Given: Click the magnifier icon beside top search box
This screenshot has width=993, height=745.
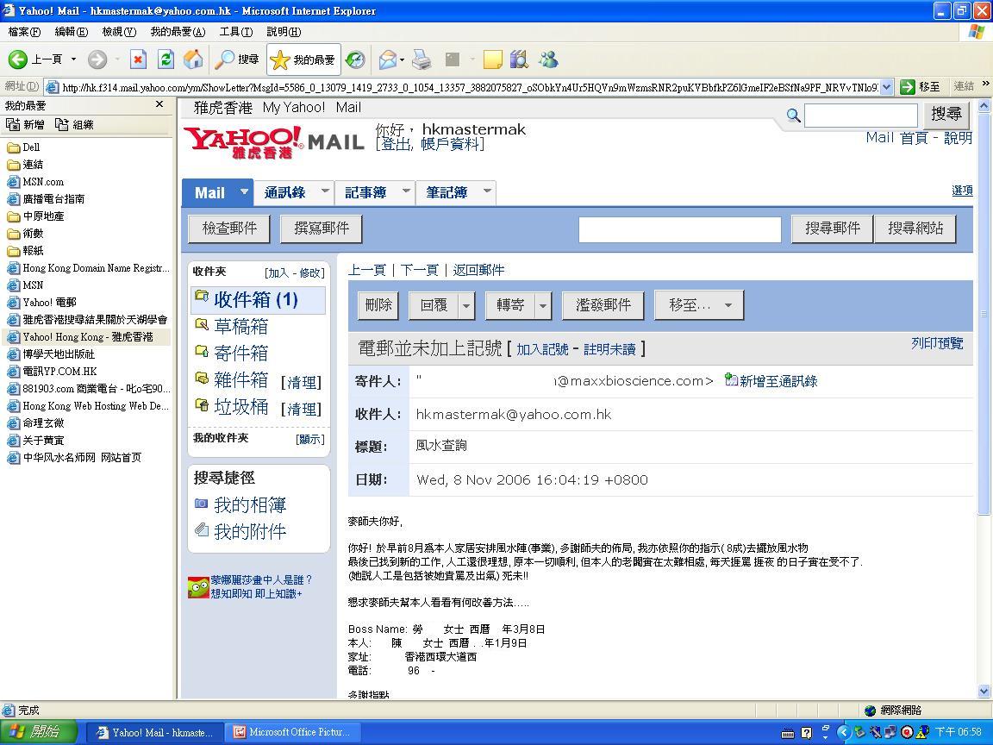Looking at the screenshot, I should coord(793,116).
